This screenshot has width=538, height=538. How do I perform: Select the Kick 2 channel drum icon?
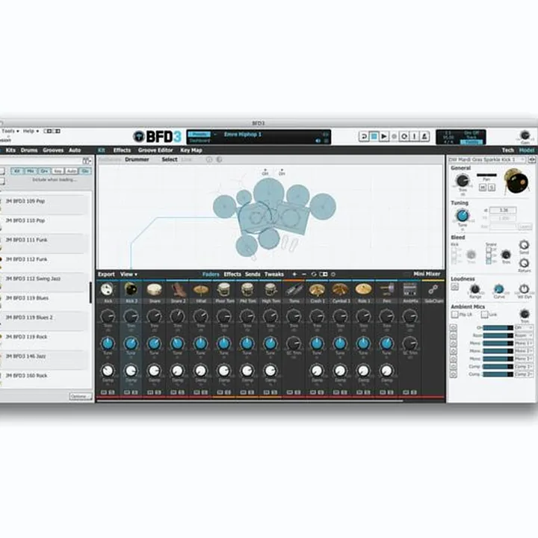[131, 290]
